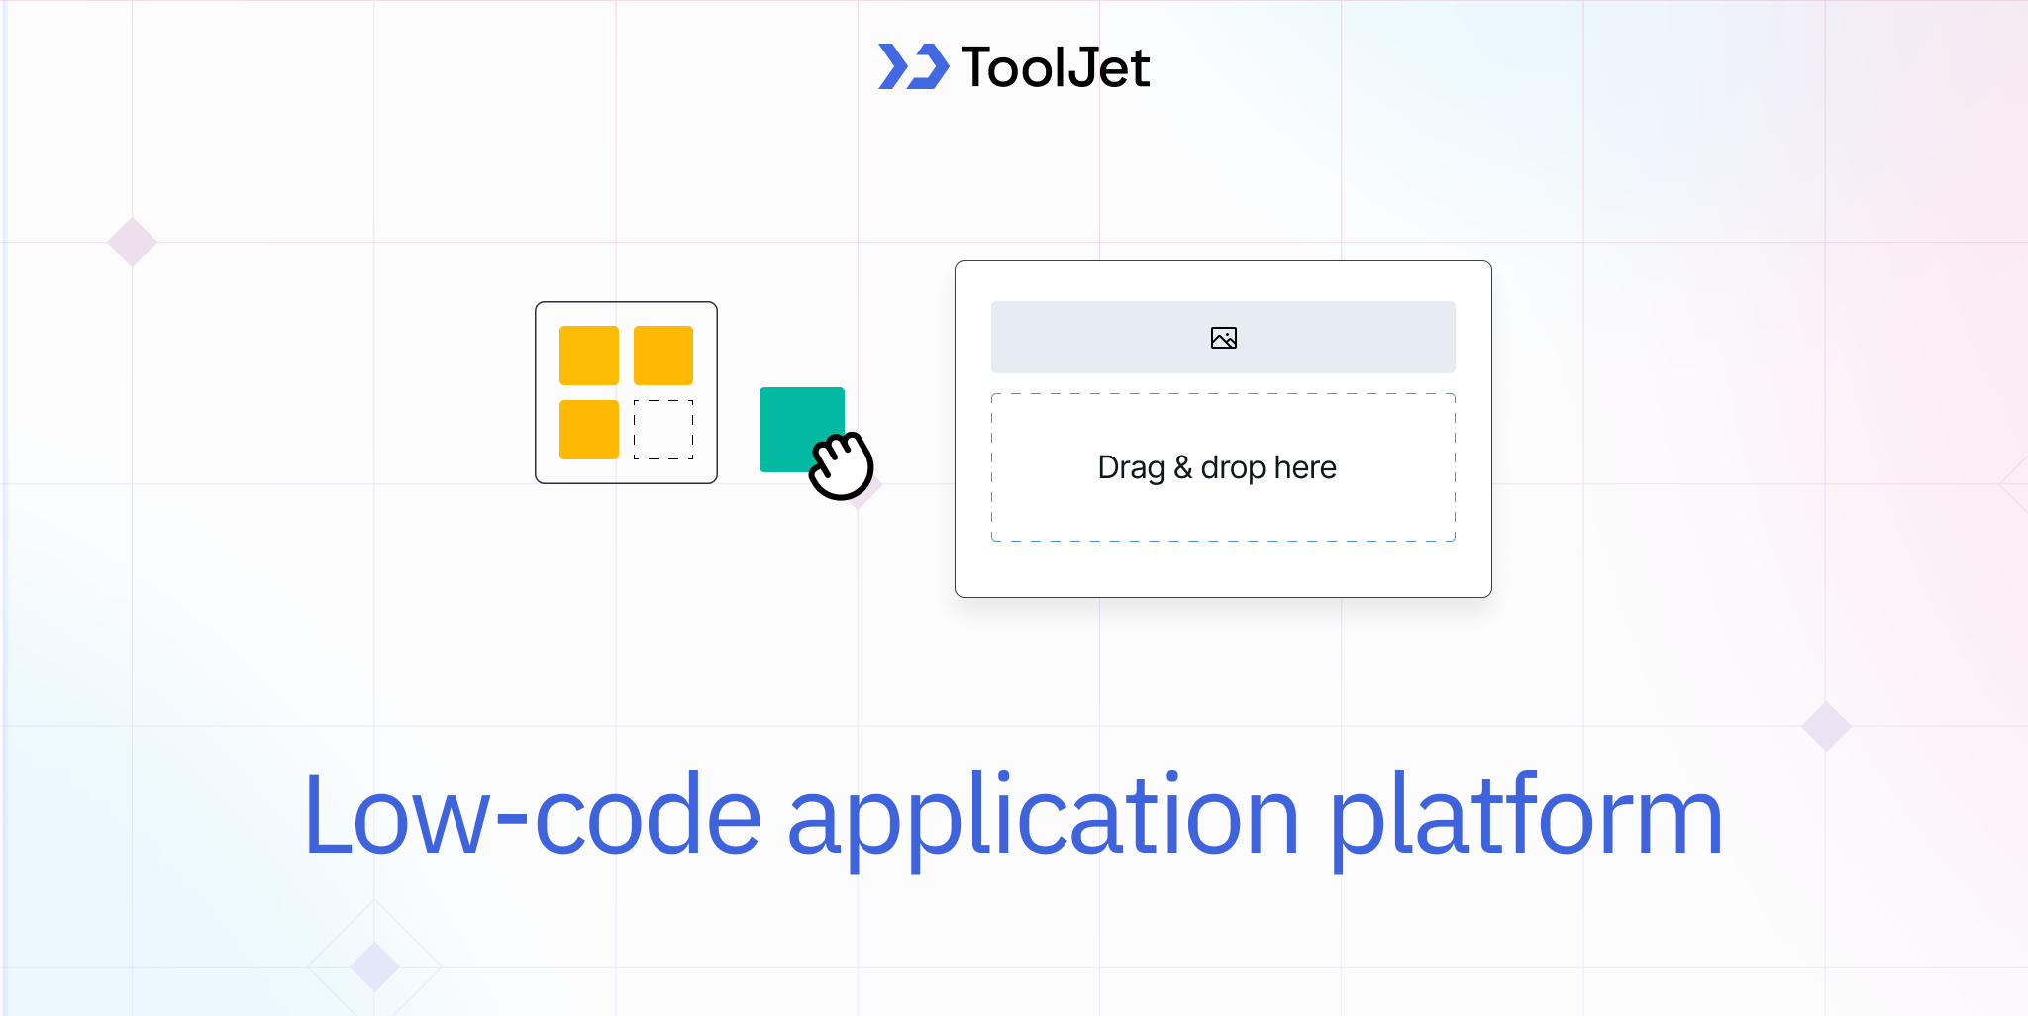Click the pink diamond decoration on the left
2028x1016 pixels.
pos(132,240)
